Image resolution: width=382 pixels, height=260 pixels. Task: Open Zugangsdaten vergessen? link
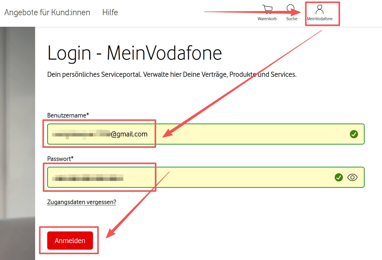(82, 202)
